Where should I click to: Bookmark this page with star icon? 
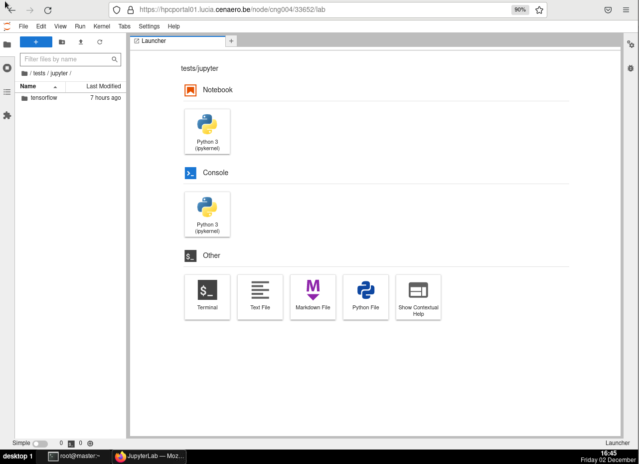(539, 10)
